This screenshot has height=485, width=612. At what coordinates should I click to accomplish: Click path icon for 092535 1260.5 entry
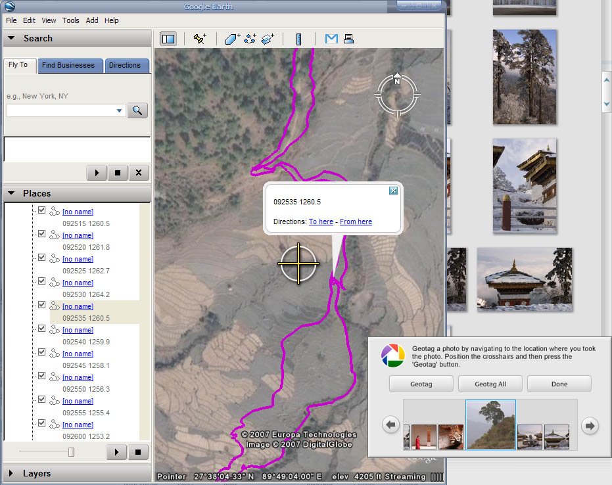pos(55,306)
